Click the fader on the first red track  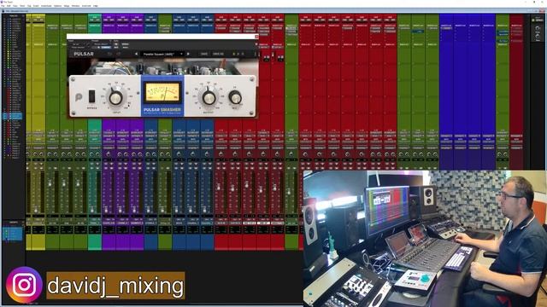(219, 187)
